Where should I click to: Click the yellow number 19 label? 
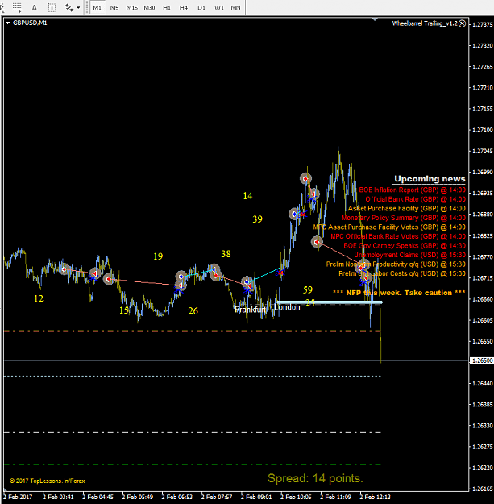coord(158,256)
